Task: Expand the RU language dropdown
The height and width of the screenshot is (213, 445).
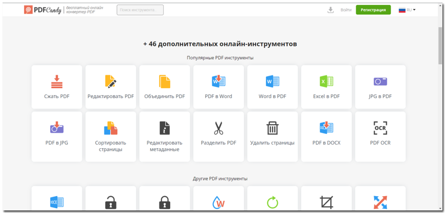Action: coord(408,10)
